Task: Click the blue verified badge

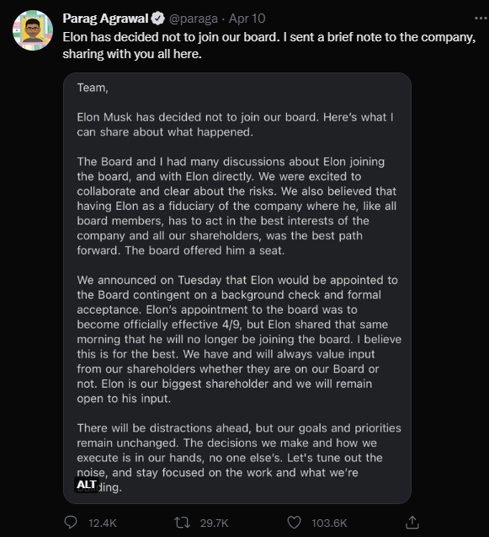Action: 158,19
